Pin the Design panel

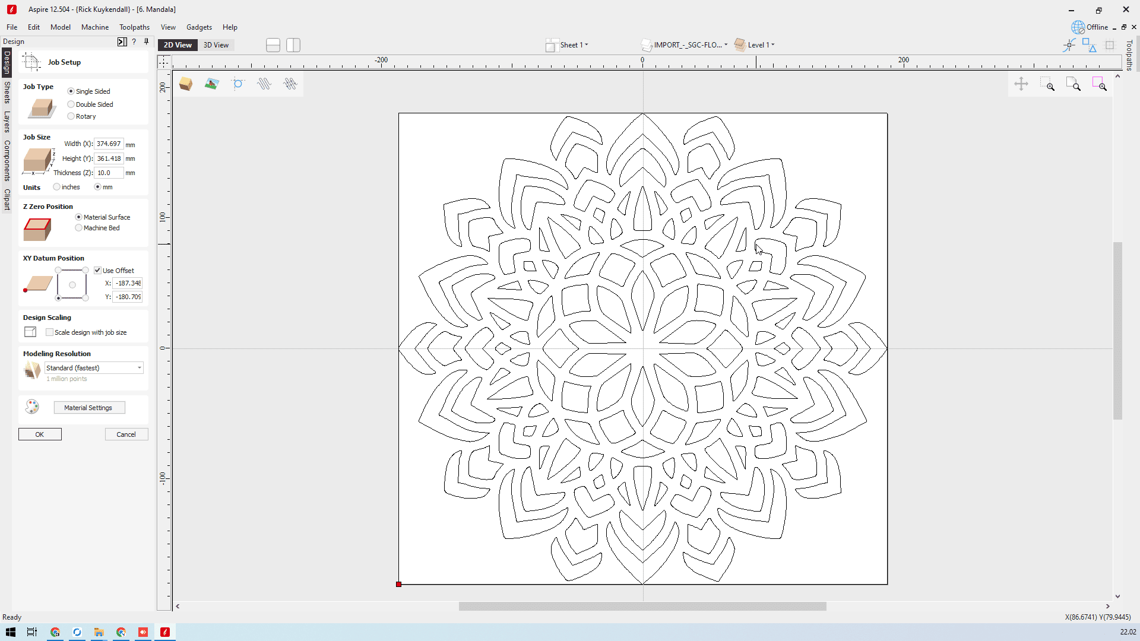[146, 42]
